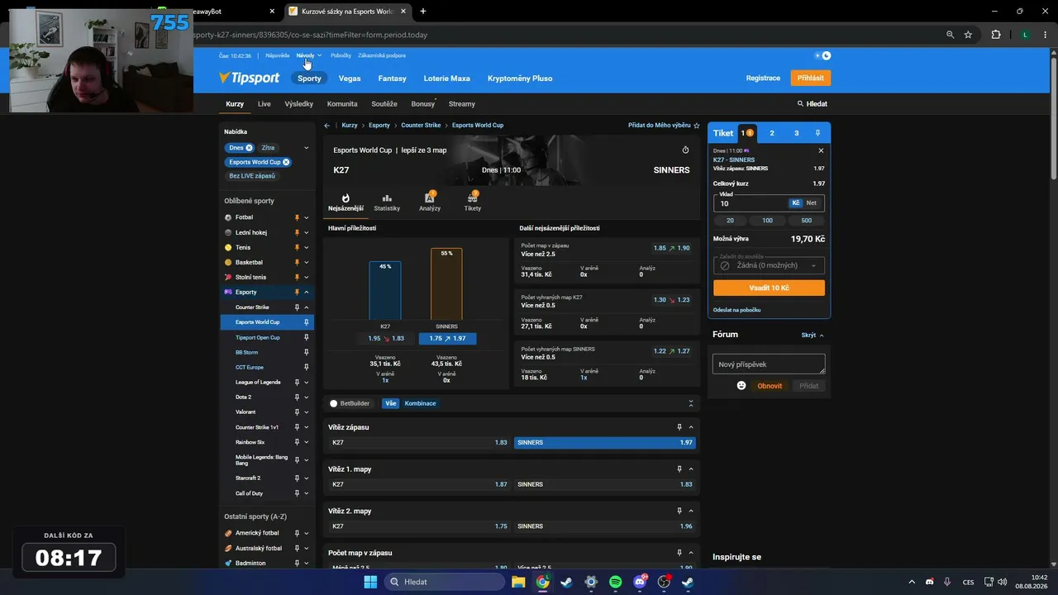
Task: Collapse all markets with double chevron
Action: click(691, 403)
